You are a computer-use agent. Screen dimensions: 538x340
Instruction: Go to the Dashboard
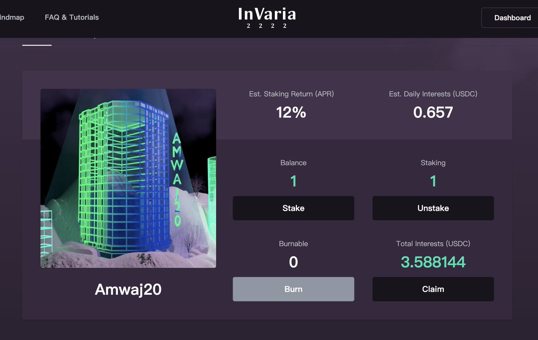point(512,18)
